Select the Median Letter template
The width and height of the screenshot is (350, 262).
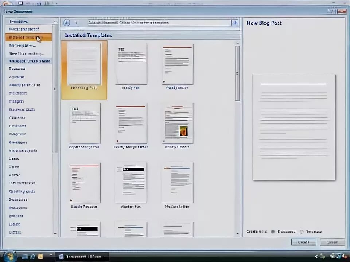[x=177, y=185]
